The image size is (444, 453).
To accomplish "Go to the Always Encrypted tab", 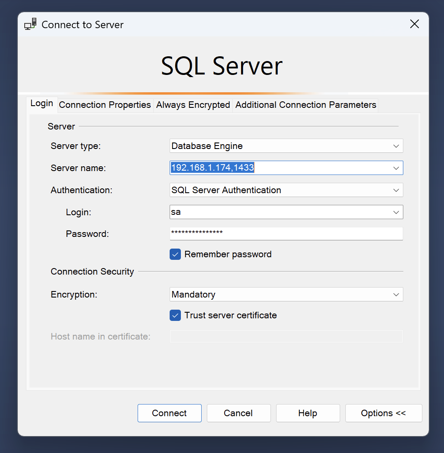I will (x=193, y=104).
